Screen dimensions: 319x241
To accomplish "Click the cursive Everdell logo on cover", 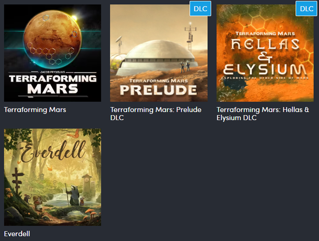I will (53, 152).
